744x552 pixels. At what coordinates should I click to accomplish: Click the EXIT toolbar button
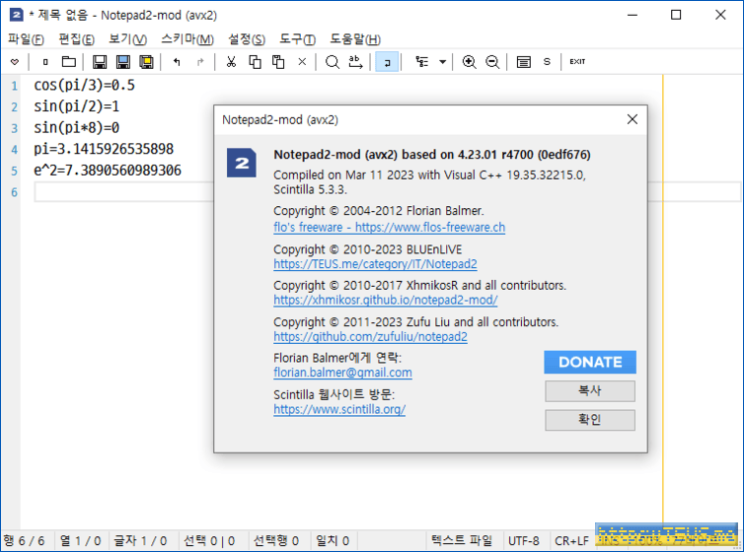pyautogui.click(x=577, y=62)
